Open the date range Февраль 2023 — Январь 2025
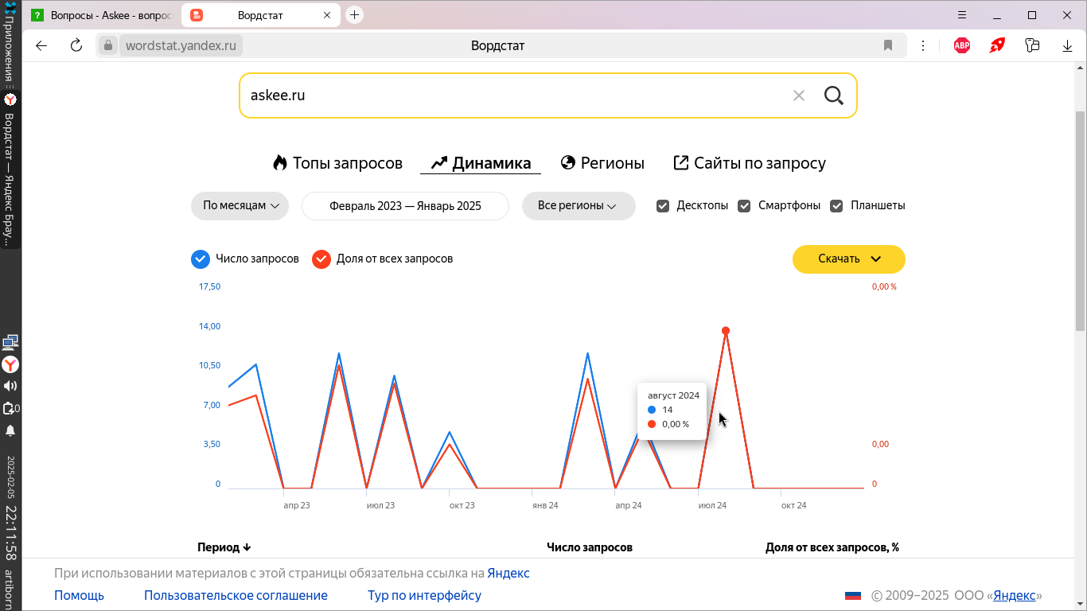 click(405, 205)
